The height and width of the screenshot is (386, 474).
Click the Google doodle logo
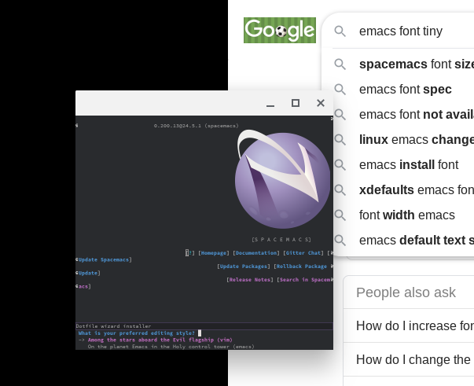tap(280, 30)
